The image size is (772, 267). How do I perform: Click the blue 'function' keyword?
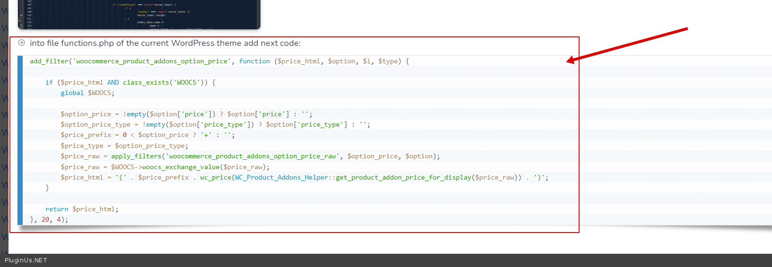click(254, 61)
